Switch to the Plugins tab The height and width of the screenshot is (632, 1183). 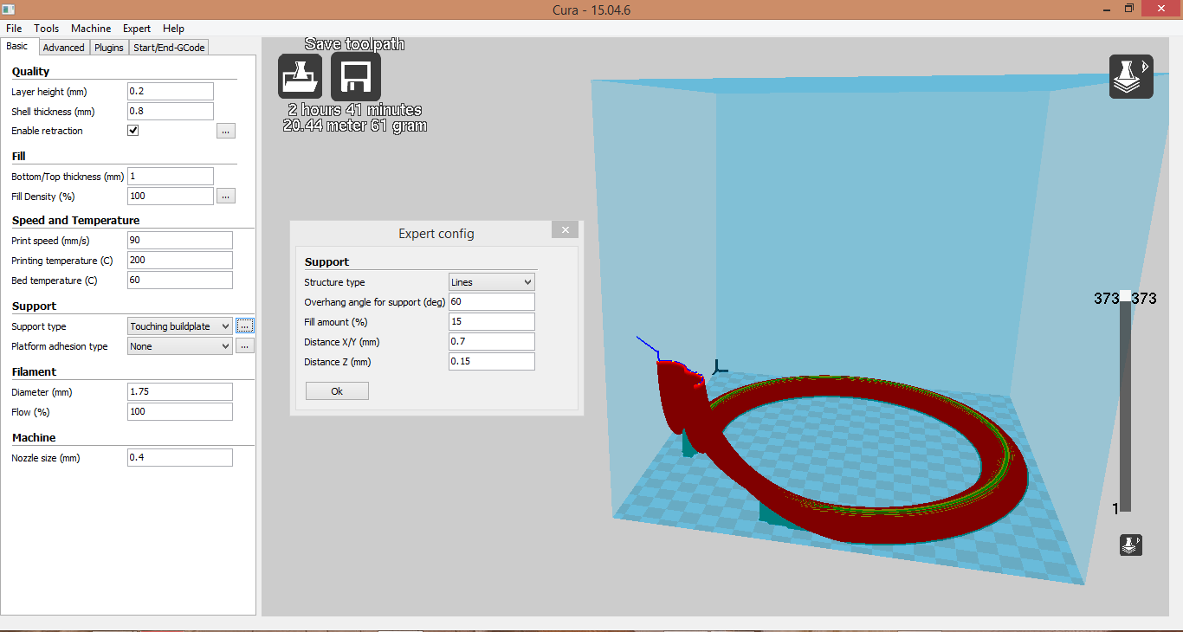tap(109, 48)
